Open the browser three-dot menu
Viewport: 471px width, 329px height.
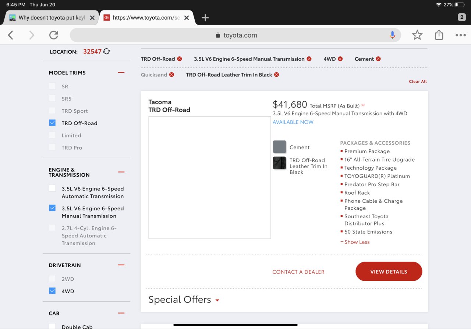460,35
